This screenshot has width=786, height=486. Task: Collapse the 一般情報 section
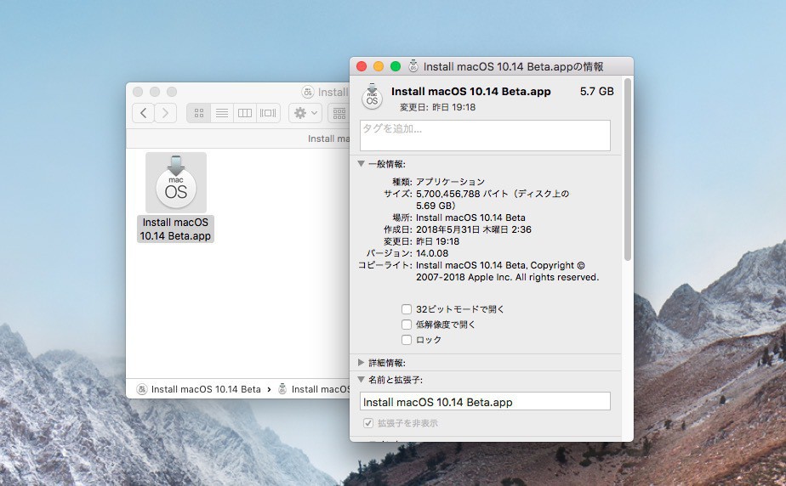pyautogui.click(x=361, y=164)
